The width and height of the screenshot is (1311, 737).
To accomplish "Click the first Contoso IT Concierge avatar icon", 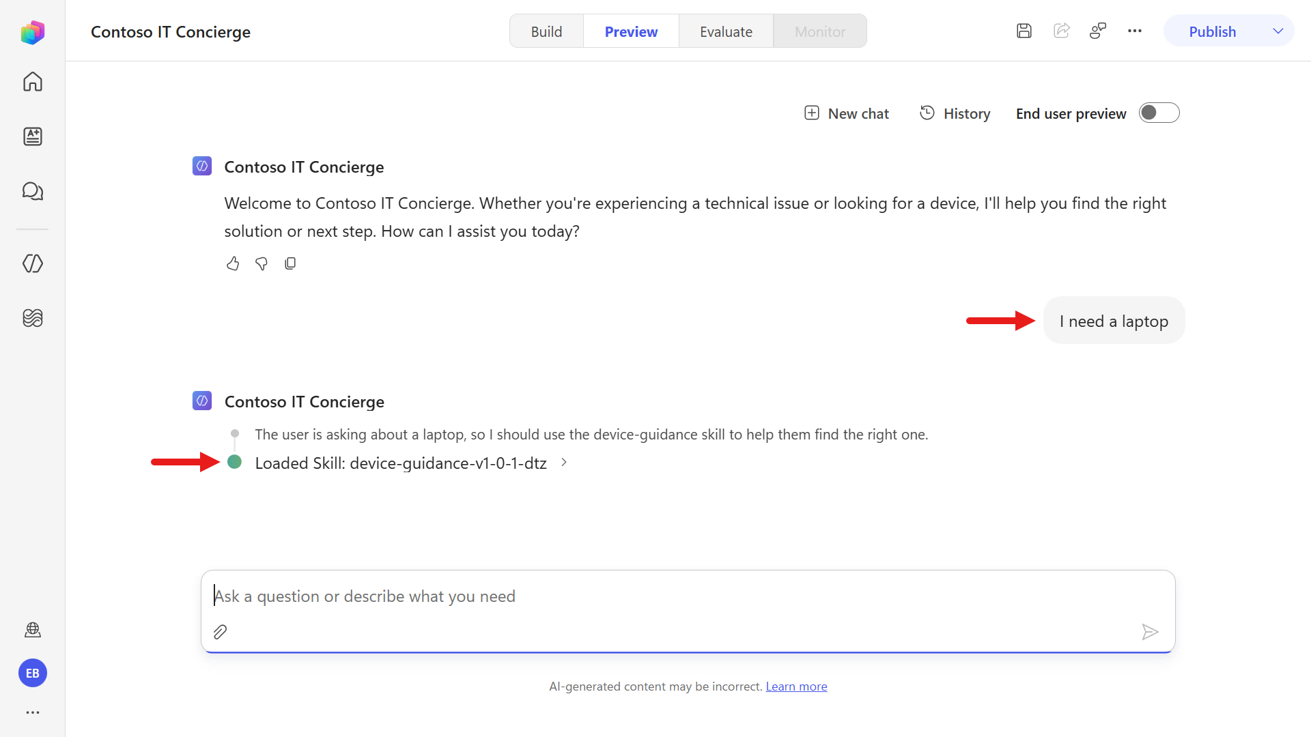I will [202, 166].
